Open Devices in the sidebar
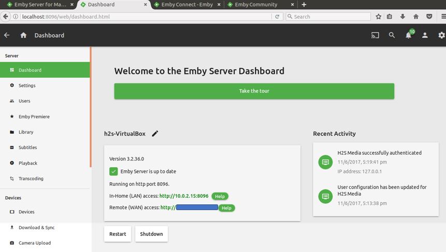The width and height of the screenshot is (446, 252). 45,212
